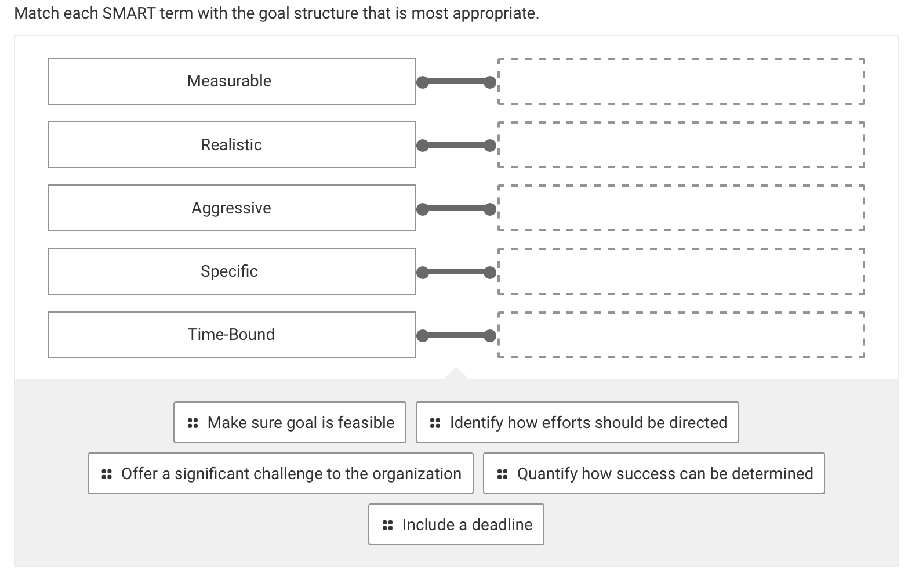
Task: Select the 'Specific' term box
Action: point(231,271)
